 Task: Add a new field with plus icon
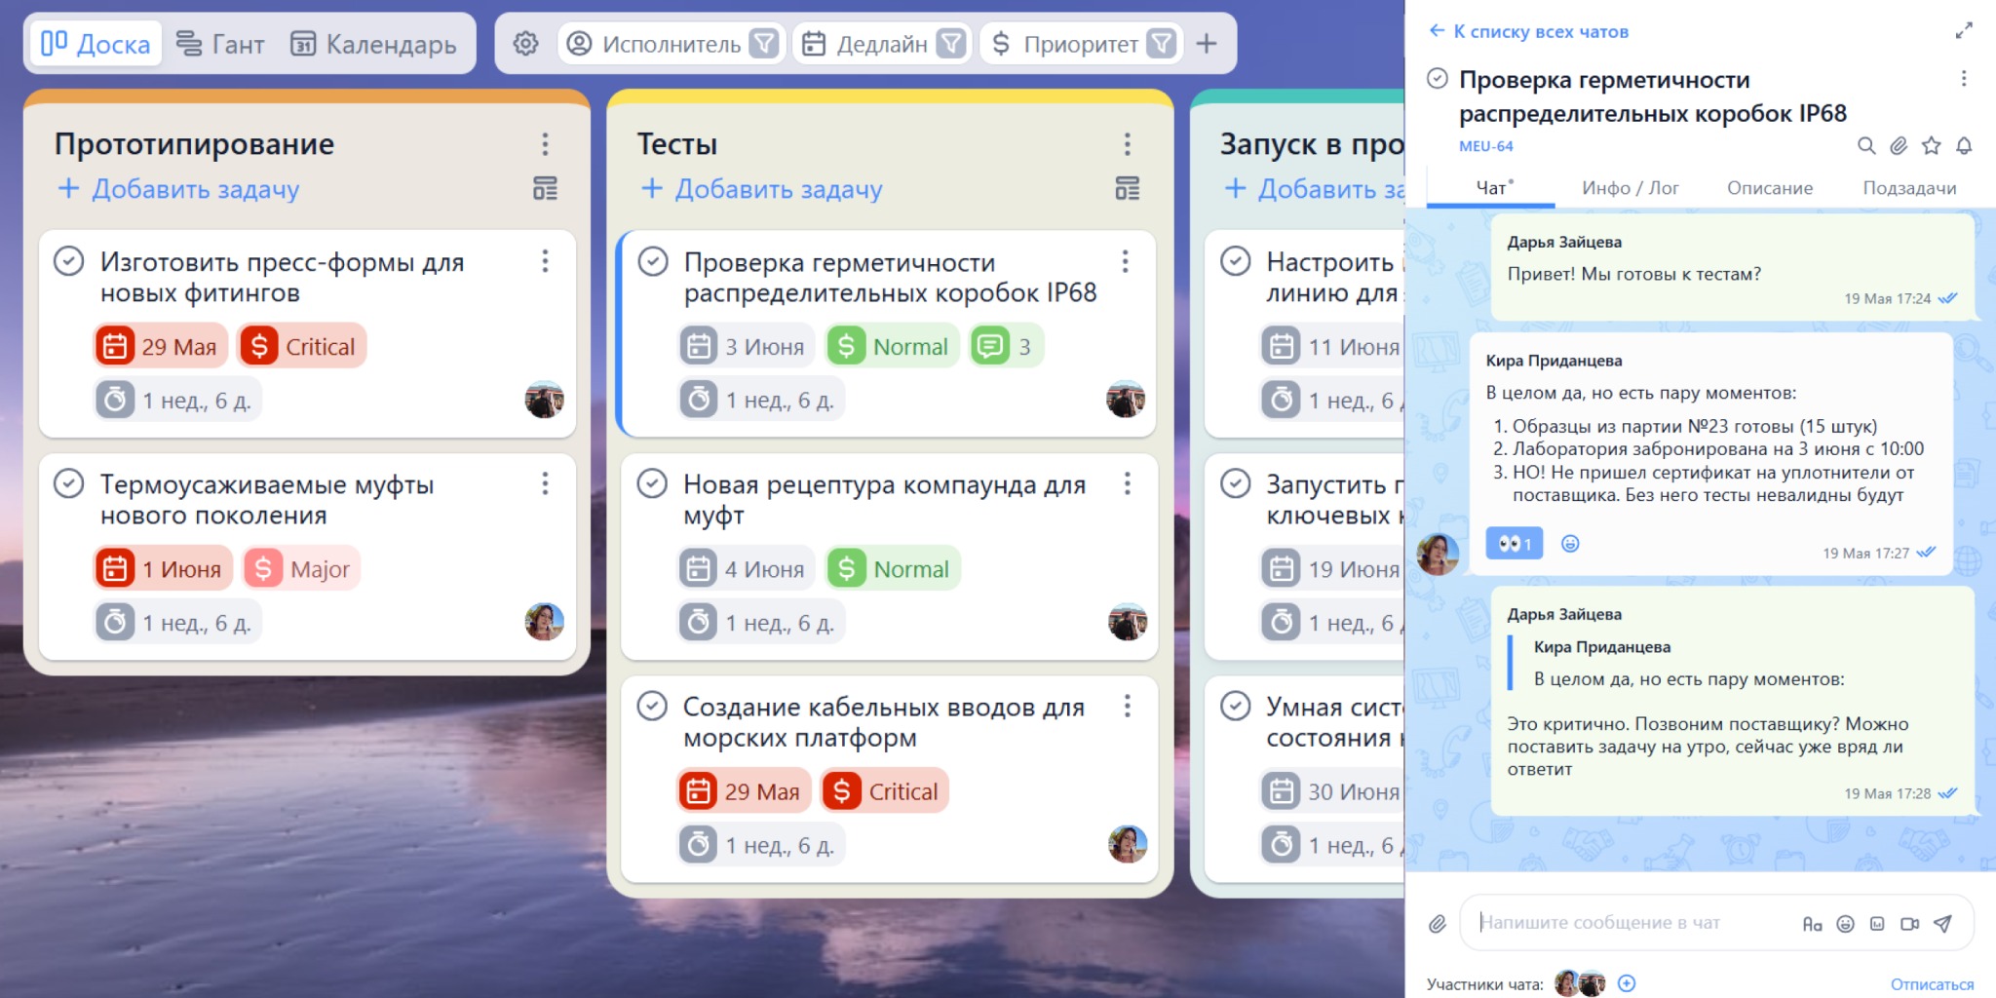1207,44
